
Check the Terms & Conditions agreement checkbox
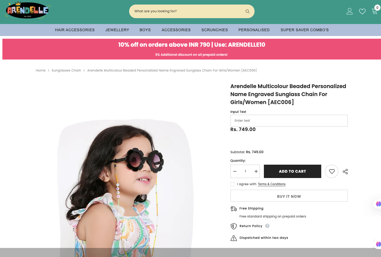click(233, 184)
